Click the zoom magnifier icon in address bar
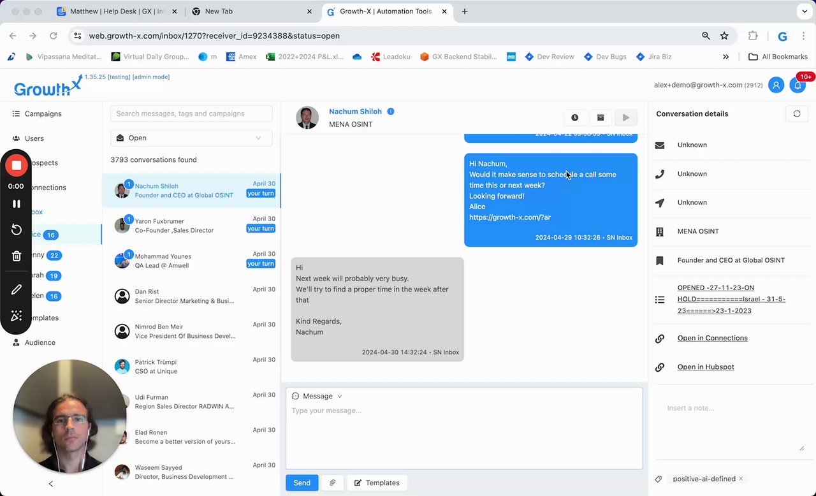This screenshot has width=816, height=496. (x=706, y=36)
